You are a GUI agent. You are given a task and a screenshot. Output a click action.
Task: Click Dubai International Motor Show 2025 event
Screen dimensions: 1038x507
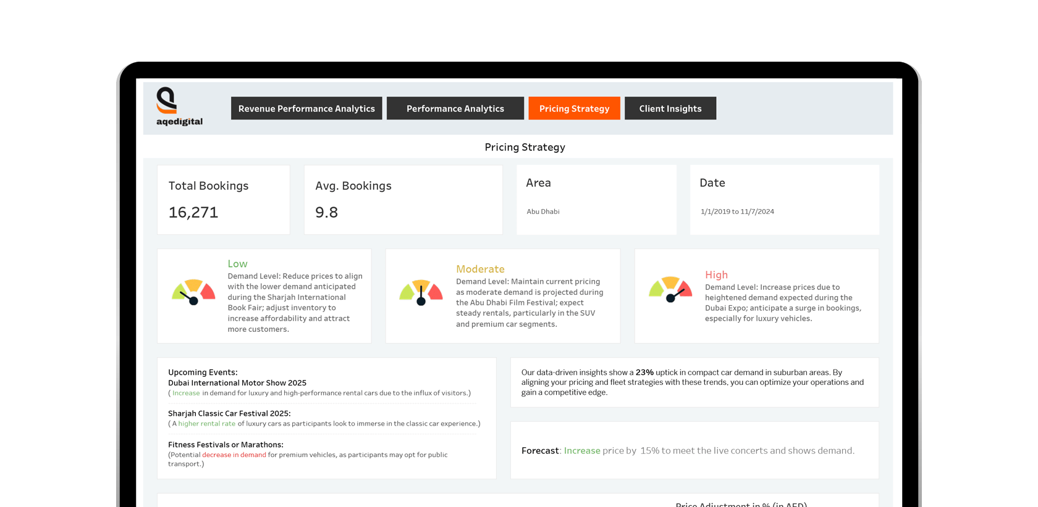tap(237, 383)
